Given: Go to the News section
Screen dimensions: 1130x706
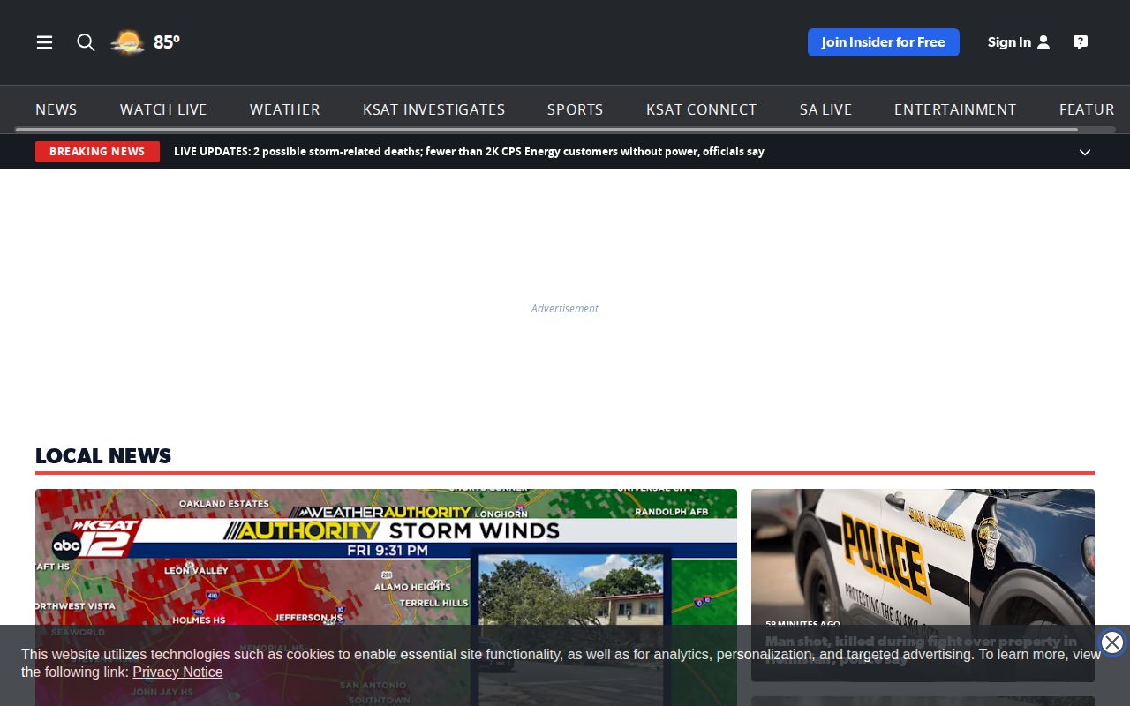Looking at the screenshot, I should [x=56, y=109].
